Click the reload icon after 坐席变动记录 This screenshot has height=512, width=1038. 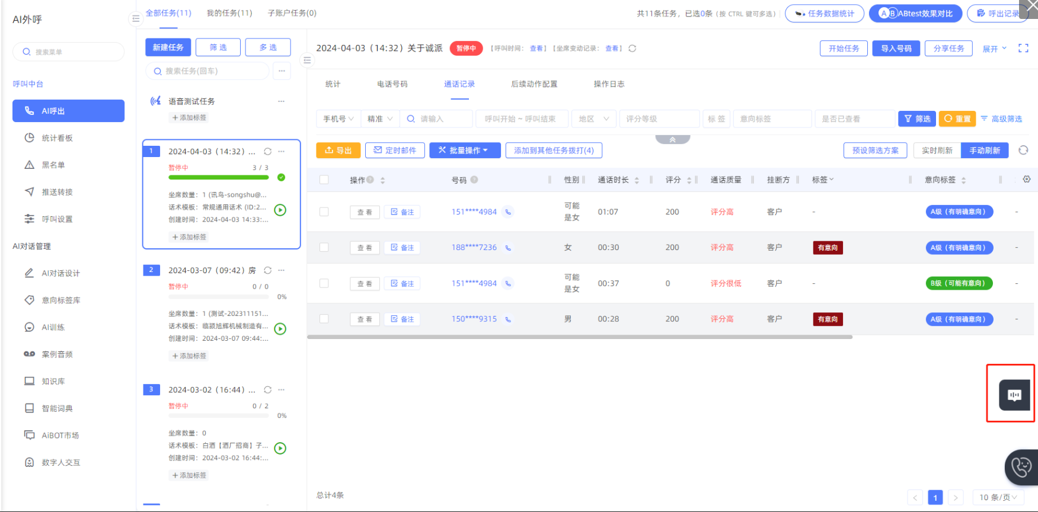[633, 49]
